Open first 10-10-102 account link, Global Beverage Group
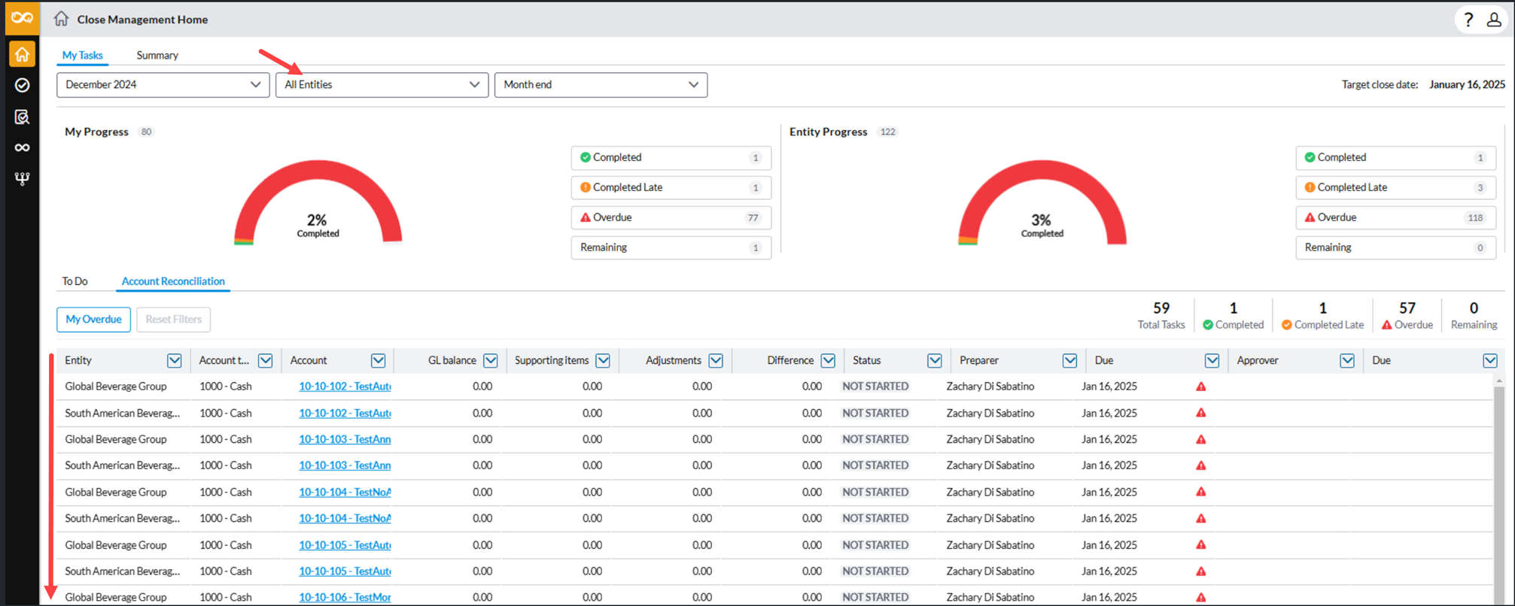1515x606 pixels. pyautogui.click(x=345, y=386)
